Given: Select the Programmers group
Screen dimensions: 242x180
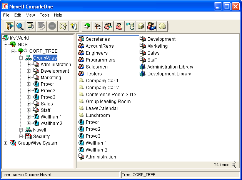Looking at the screenshot, I should tap(100, 60).
